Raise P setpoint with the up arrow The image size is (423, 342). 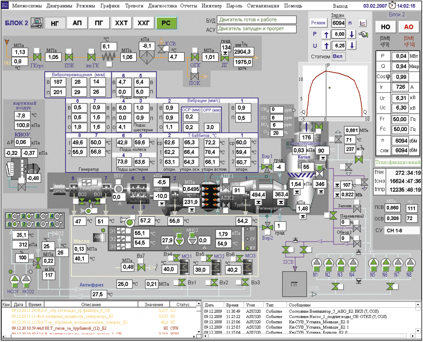tap(326, 34)
